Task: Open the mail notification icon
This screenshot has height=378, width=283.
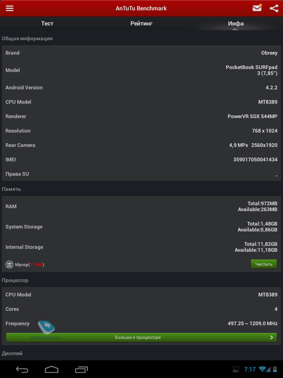Action: click(x=257, y=8)
